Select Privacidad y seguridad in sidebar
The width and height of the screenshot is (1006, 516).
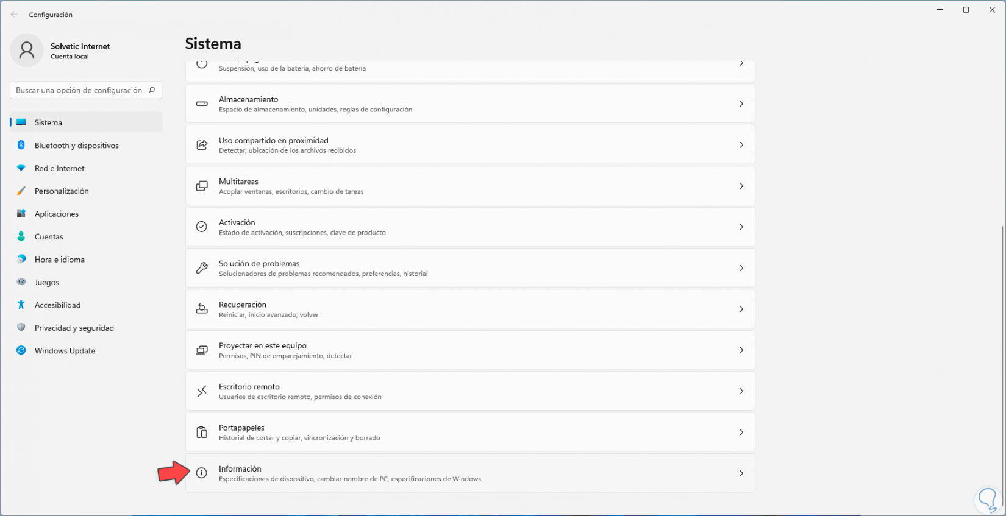coord(74,328)
